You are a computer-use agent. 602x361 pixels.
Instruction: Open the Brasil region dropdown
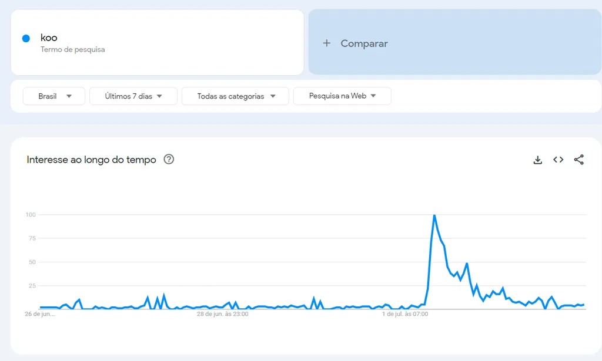[53, 96]
